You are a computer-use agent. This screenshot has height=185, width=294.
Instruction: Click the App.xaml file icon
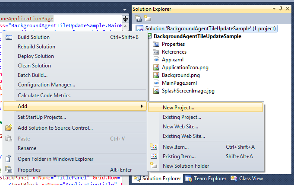click(x=156, y=60)
